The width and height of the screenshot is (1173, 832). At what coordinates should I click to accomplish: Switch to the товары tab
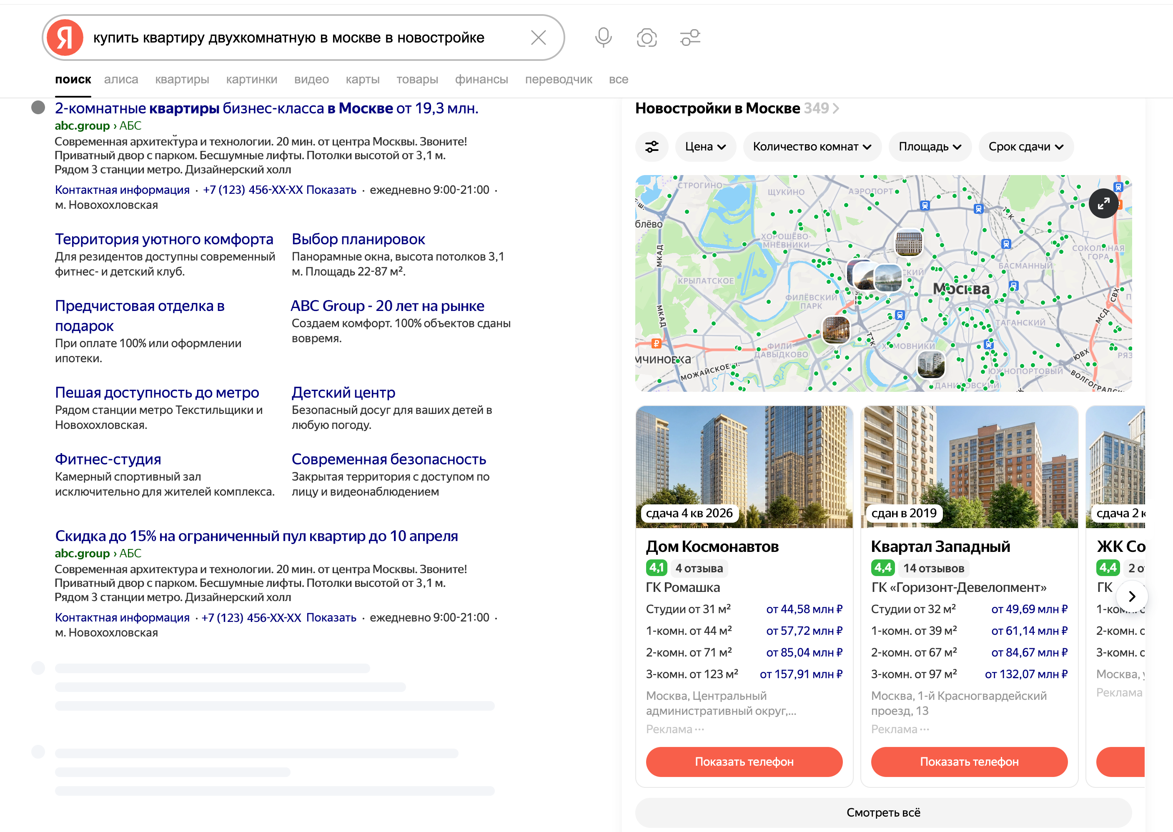[417, 80]
